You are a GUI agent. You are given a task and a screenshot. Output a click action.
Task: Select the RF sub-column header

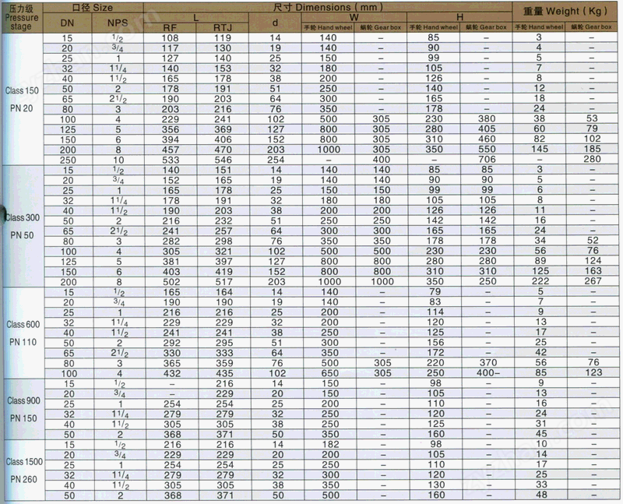pyautogui.click(x=170, y=30)
